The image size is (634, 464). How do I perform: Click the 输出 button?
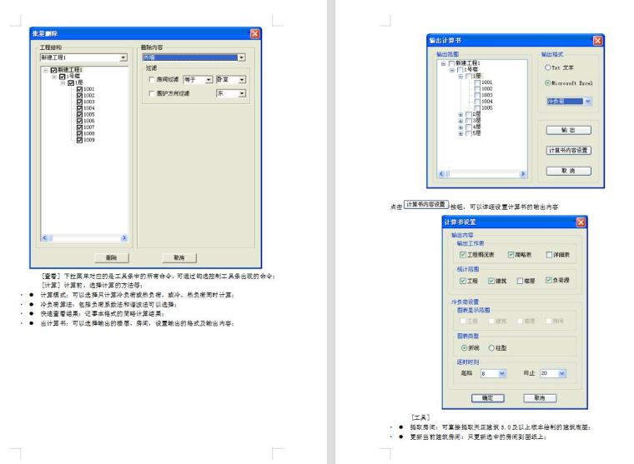pyautogui.click(x=568, y=130)
